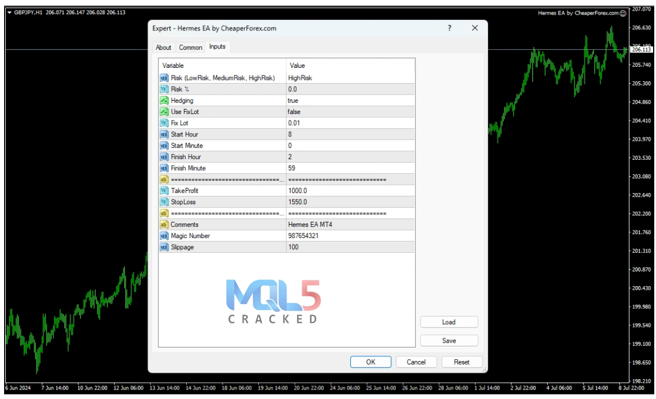Click the icon beside Risk (LowRisk, MediumRisk, HighRisk)
The height and width of the screenshot is (399, 656).
click(x=164, y=78)
